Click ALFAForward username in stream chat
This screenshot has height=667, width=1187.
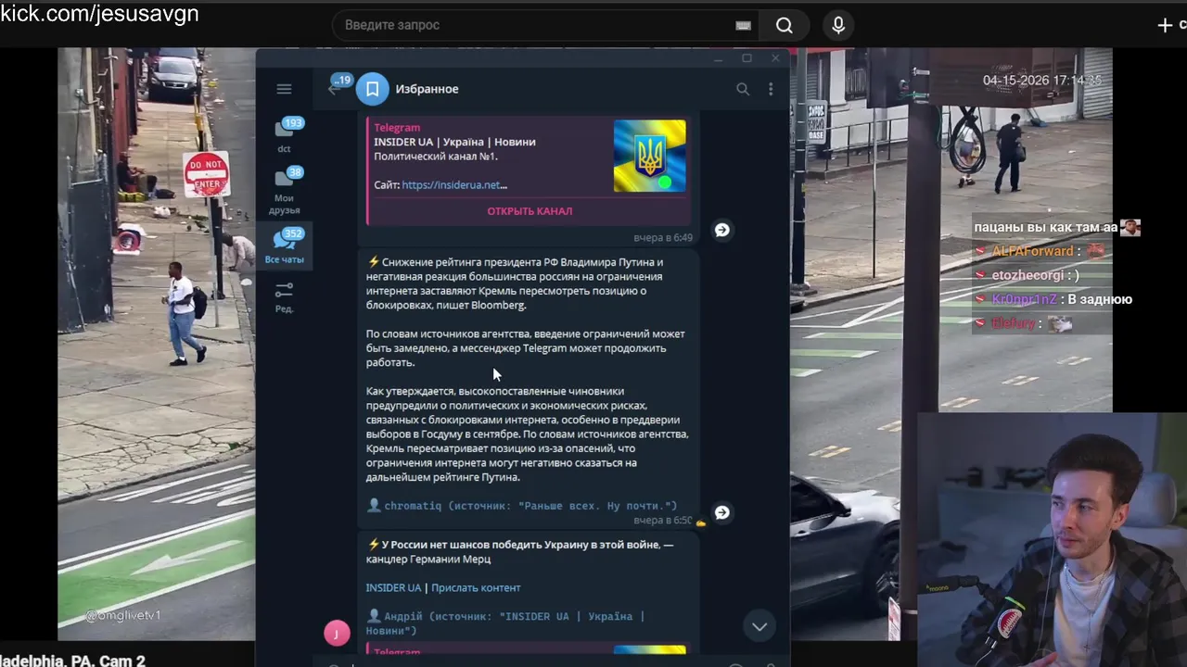point(1032,251)
